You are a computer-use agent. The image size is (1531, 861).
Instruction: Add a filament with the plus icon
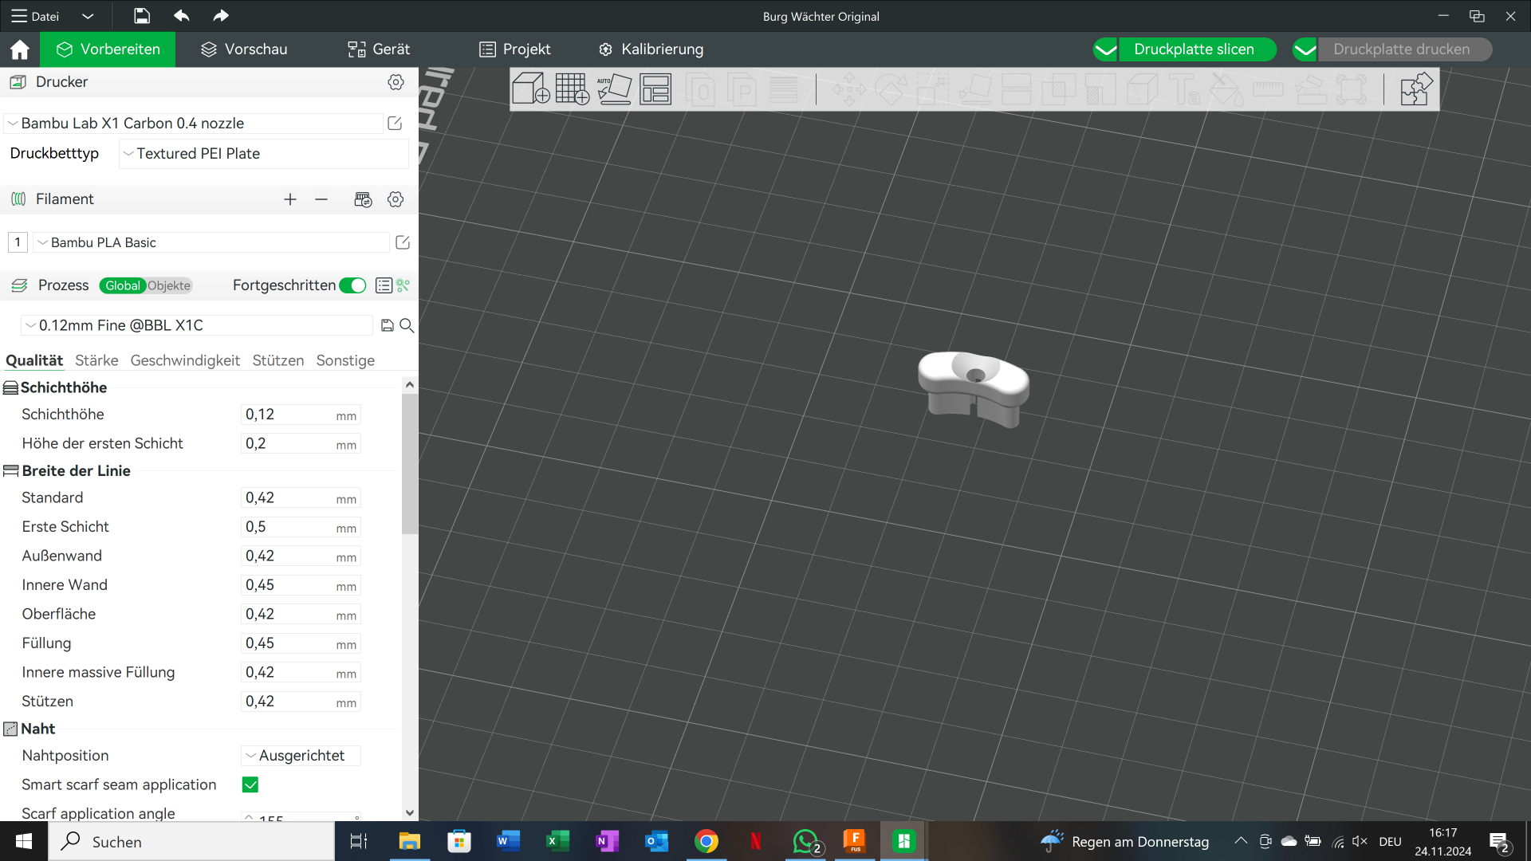pyautogui.click(x=290, y=199)
